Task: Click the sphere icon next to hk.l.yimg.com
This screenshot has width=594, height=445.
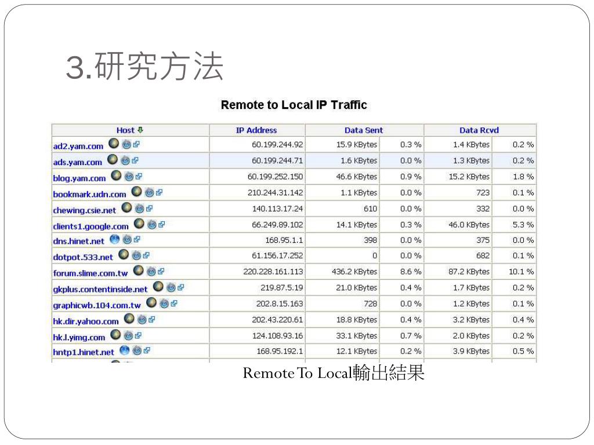Action: [115, 334]
